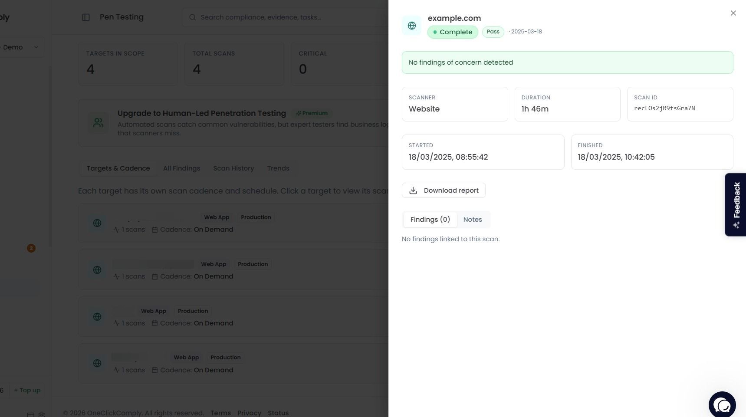This screenshot has height=417, width=746.
Task: Click the orange notification badge showing 2
Action: [31, 248]
